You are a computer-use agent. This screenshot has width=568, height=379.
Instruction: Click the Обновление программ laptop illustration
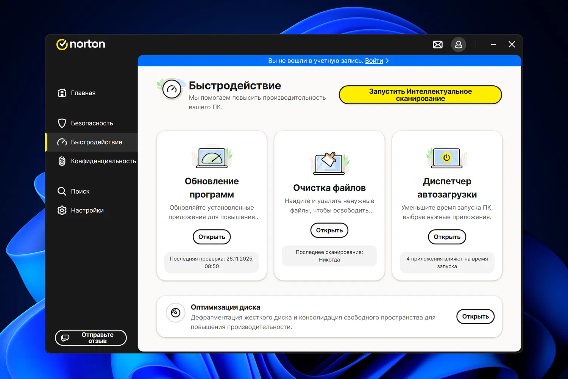(x=212, y=157)
